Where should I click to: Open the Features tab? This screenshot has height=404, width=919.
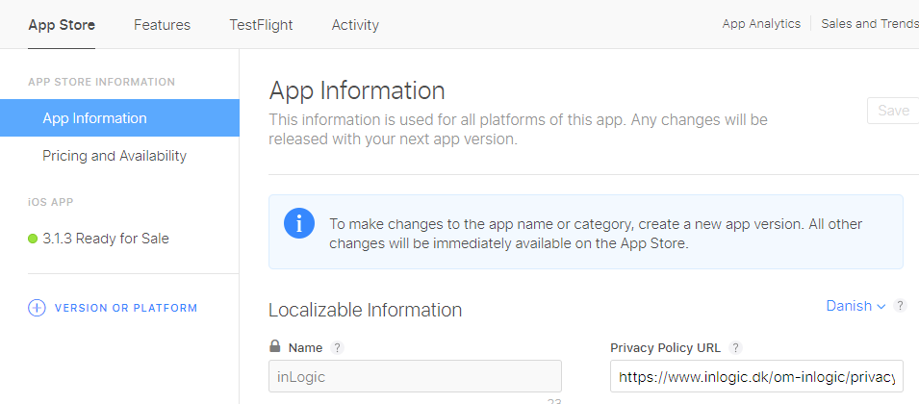click(162, 25)
